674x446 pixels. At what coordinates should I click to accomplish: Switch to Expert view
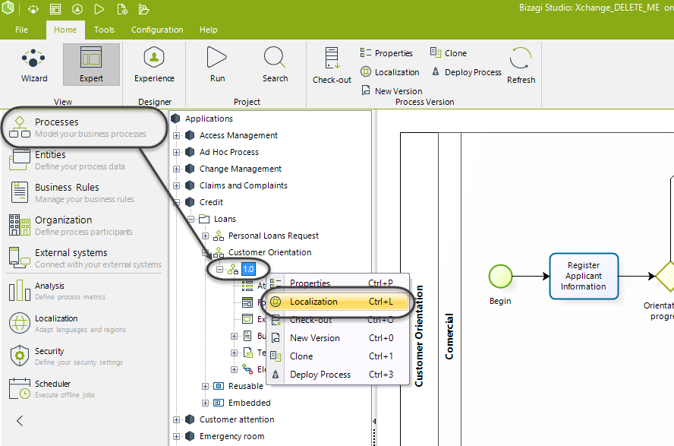coord(91,65)
